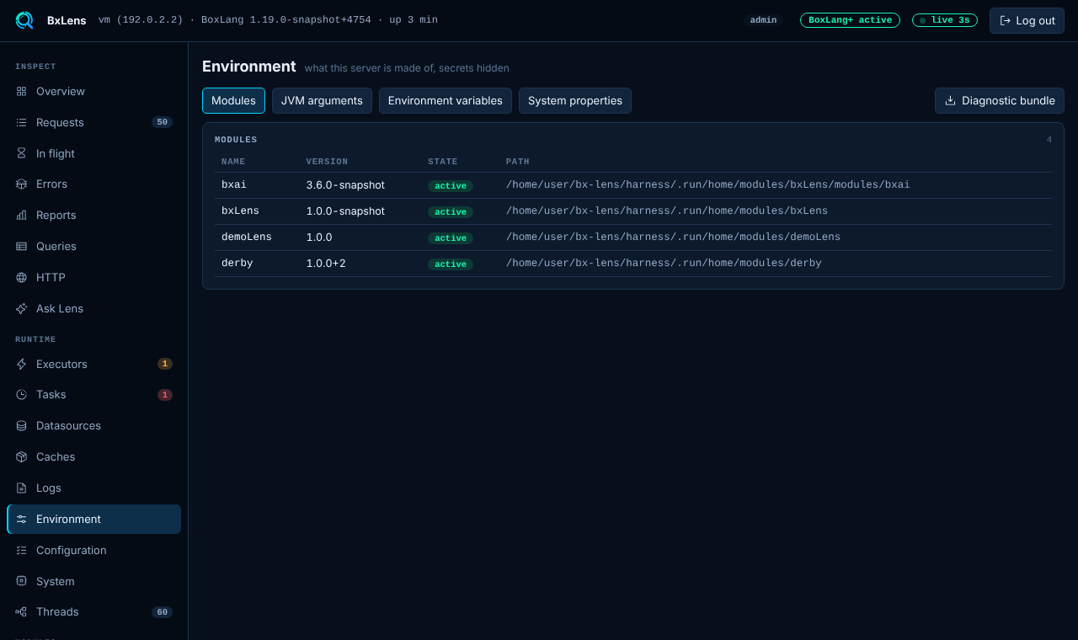
Task: Download the Diagnostic bundle
Action: click(x=1000, y=100)
